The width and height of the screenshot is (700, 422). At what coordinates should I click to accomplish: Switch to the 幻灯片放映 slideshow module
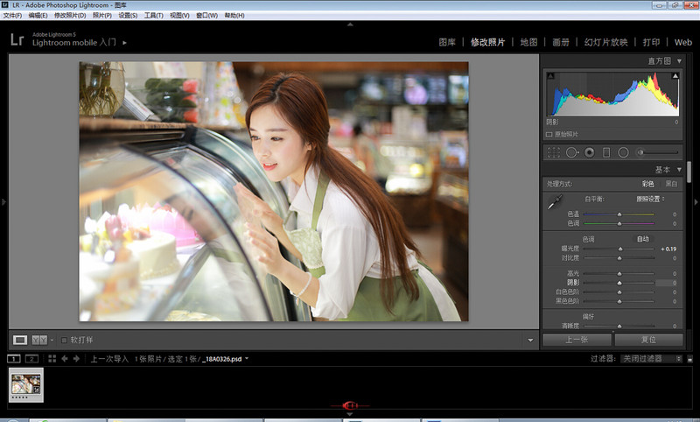point(605,42)
